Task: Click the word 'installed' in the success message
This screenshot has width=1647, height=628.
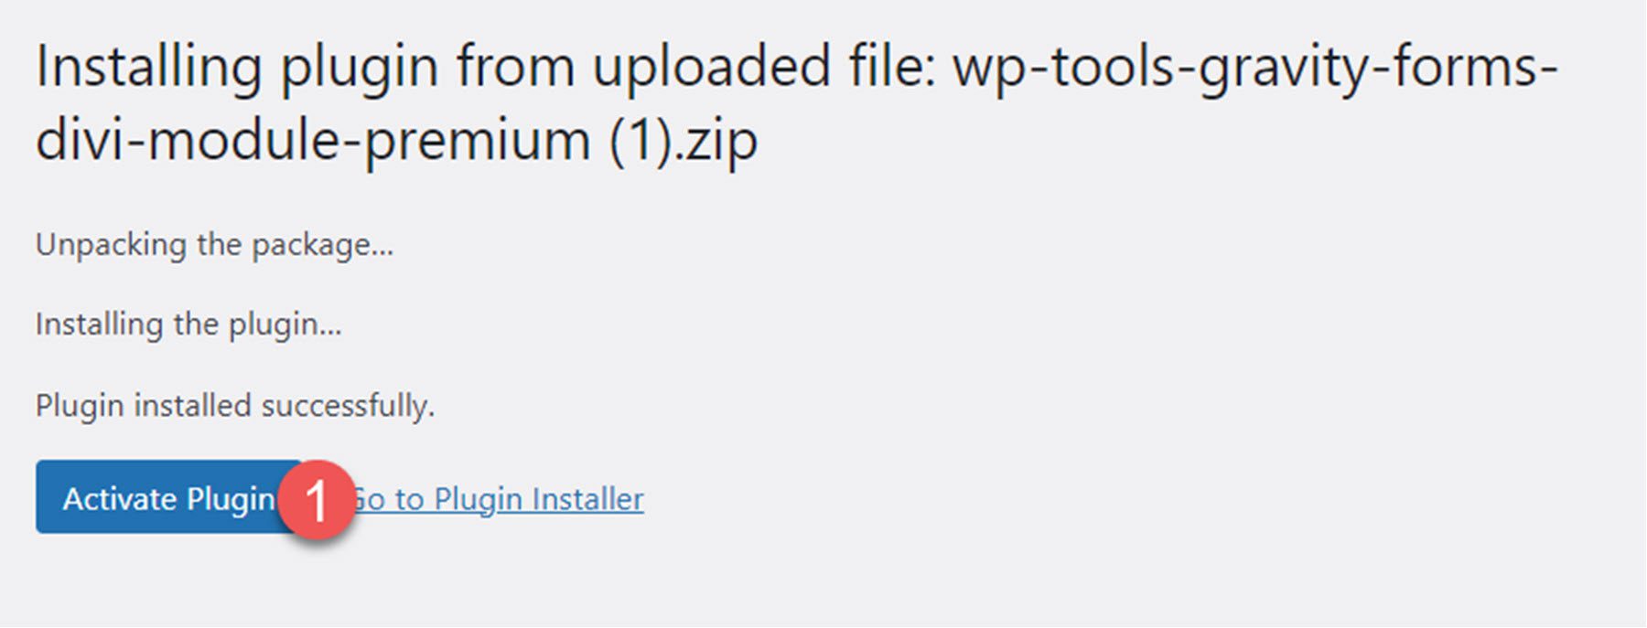Action: click(x=192, y=405)
